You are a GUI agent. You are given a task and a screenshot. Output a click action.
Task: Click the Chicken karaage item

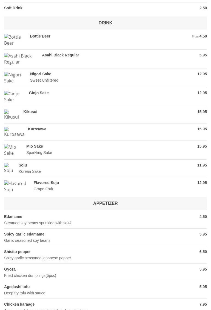tap(19, 304)
